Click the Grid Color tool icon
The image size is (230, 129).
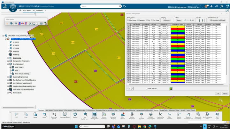pos(217,114)
